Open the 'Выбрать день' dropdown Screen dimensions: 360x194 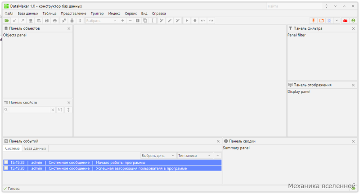158,155
